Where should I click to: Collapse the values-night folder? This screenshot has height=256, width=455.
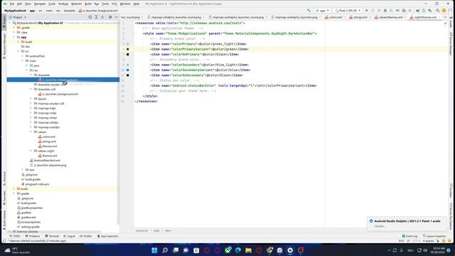(31, 151)
